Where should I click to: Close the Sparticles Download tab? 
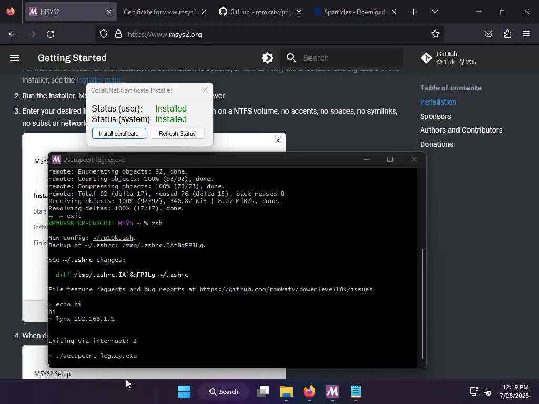[394, 12]
